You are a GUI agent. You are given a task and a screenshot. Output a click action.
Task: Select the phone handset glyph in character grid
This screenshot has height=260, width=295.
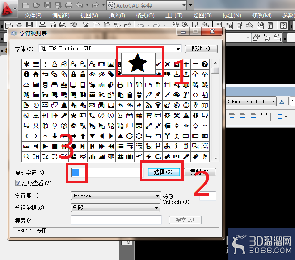(x=92, y=115)
